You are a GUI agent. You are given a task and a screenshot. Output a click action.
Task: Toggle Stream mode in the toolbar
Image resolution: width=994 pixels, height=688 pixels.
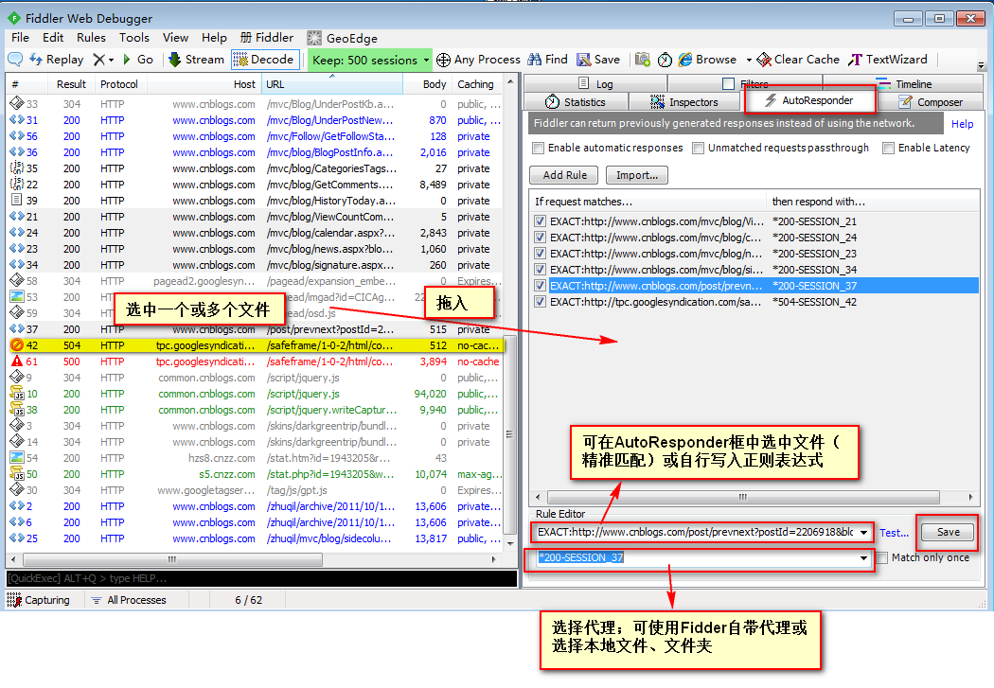tap(196, 60)
